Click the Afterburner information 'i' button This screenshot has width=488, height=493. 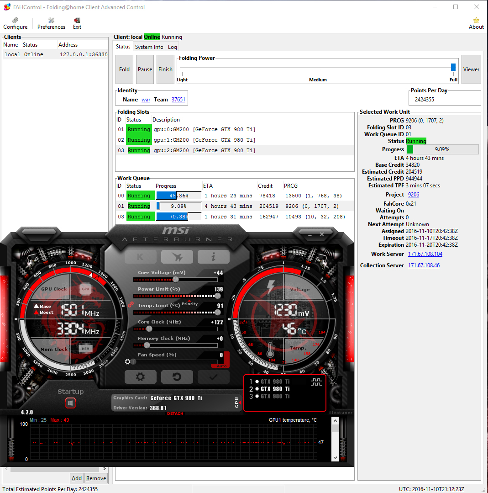213,257
